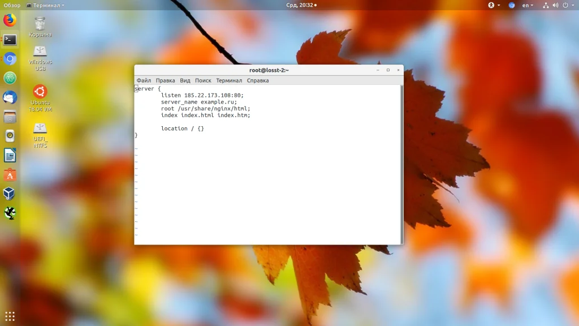Click the 'listen 185.22.173.108:80;' line
This screenshot has height=326, width=579.
(x=202, y=95)
